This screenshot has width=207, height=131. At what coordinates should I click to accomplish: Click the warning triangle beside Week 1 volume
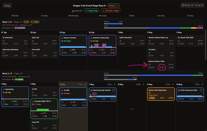click(x=17, y=25)
